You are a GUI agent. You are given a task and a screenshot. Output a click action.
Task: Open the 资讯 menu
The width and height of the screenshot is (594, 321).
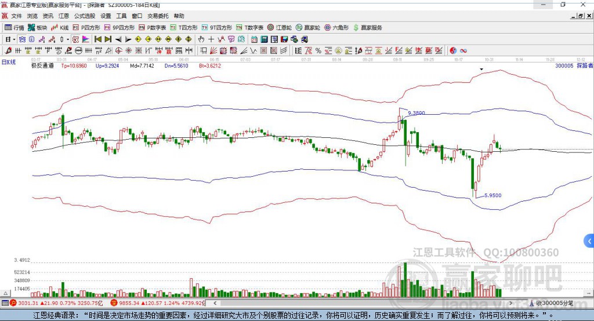click(x=48, y=16)
